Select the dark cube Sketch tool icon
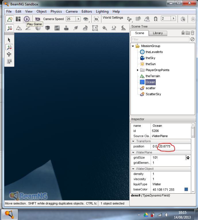The image size is (198, 220). [47, 28]
